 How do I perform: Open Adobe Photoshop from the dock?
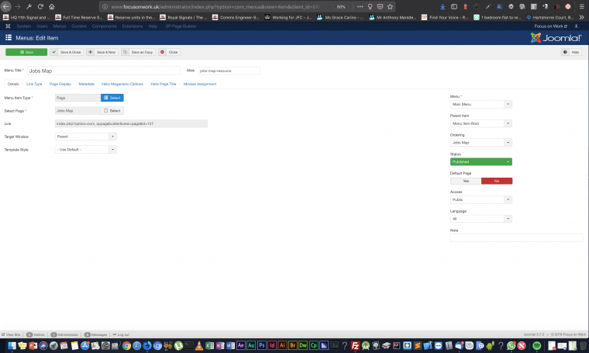click(261, 345)
